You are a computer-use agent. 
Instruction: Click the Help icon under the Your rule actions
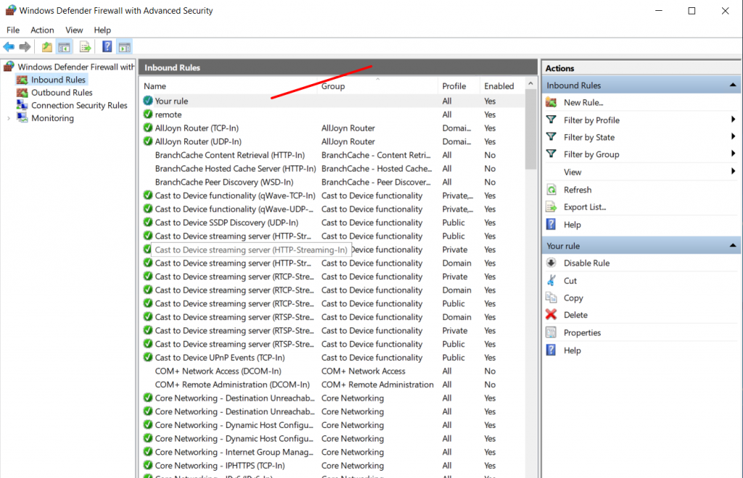pyautogui.click(x=551, y=350)
